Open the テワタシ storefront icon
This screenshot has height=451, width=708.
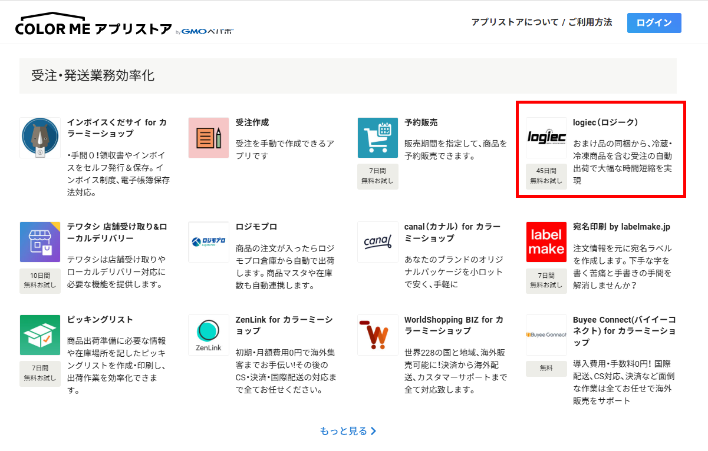pos(40,242)
